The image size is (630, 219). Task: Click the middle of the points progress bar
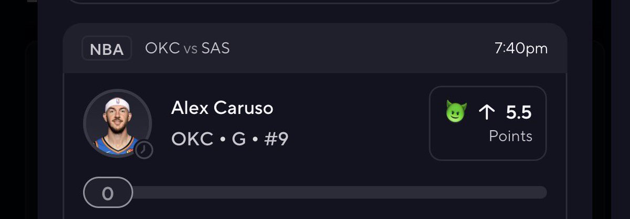point(315,192)
